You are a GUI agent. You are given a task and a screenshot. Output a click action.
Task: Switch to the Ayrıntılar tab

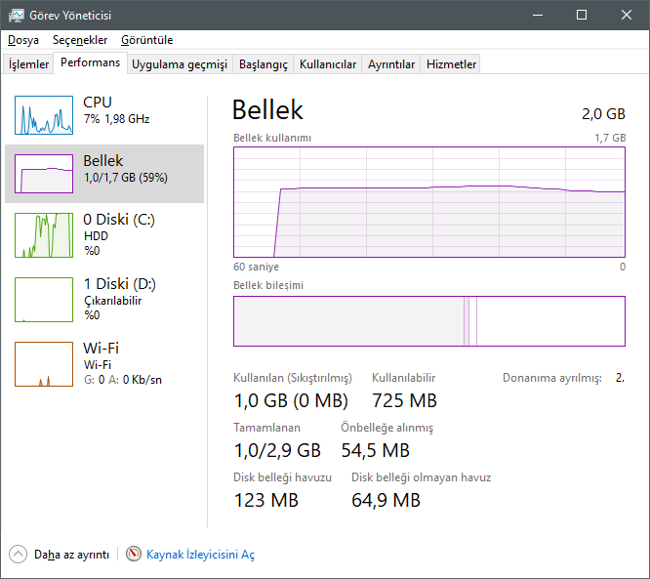click(x=391, y=64)
